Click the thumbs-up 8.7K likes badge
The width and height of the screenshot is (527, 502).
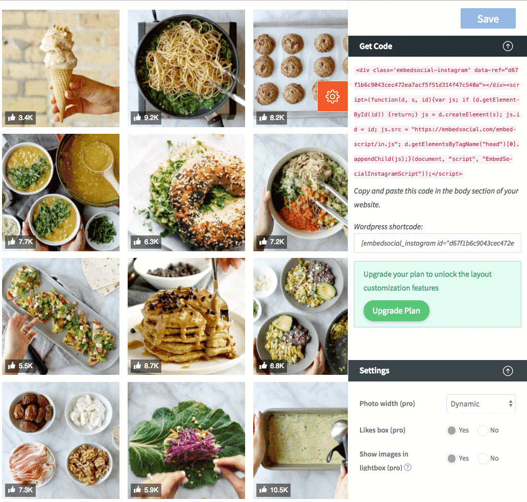tap(146, 366)
